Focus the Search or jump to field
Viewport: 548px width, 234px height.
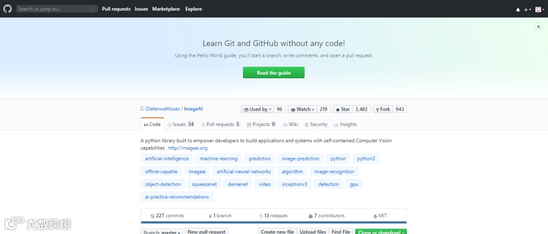point(57,9)
